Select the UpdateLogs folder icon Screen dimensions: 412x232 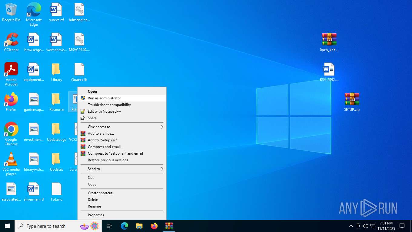coord(56,132)
